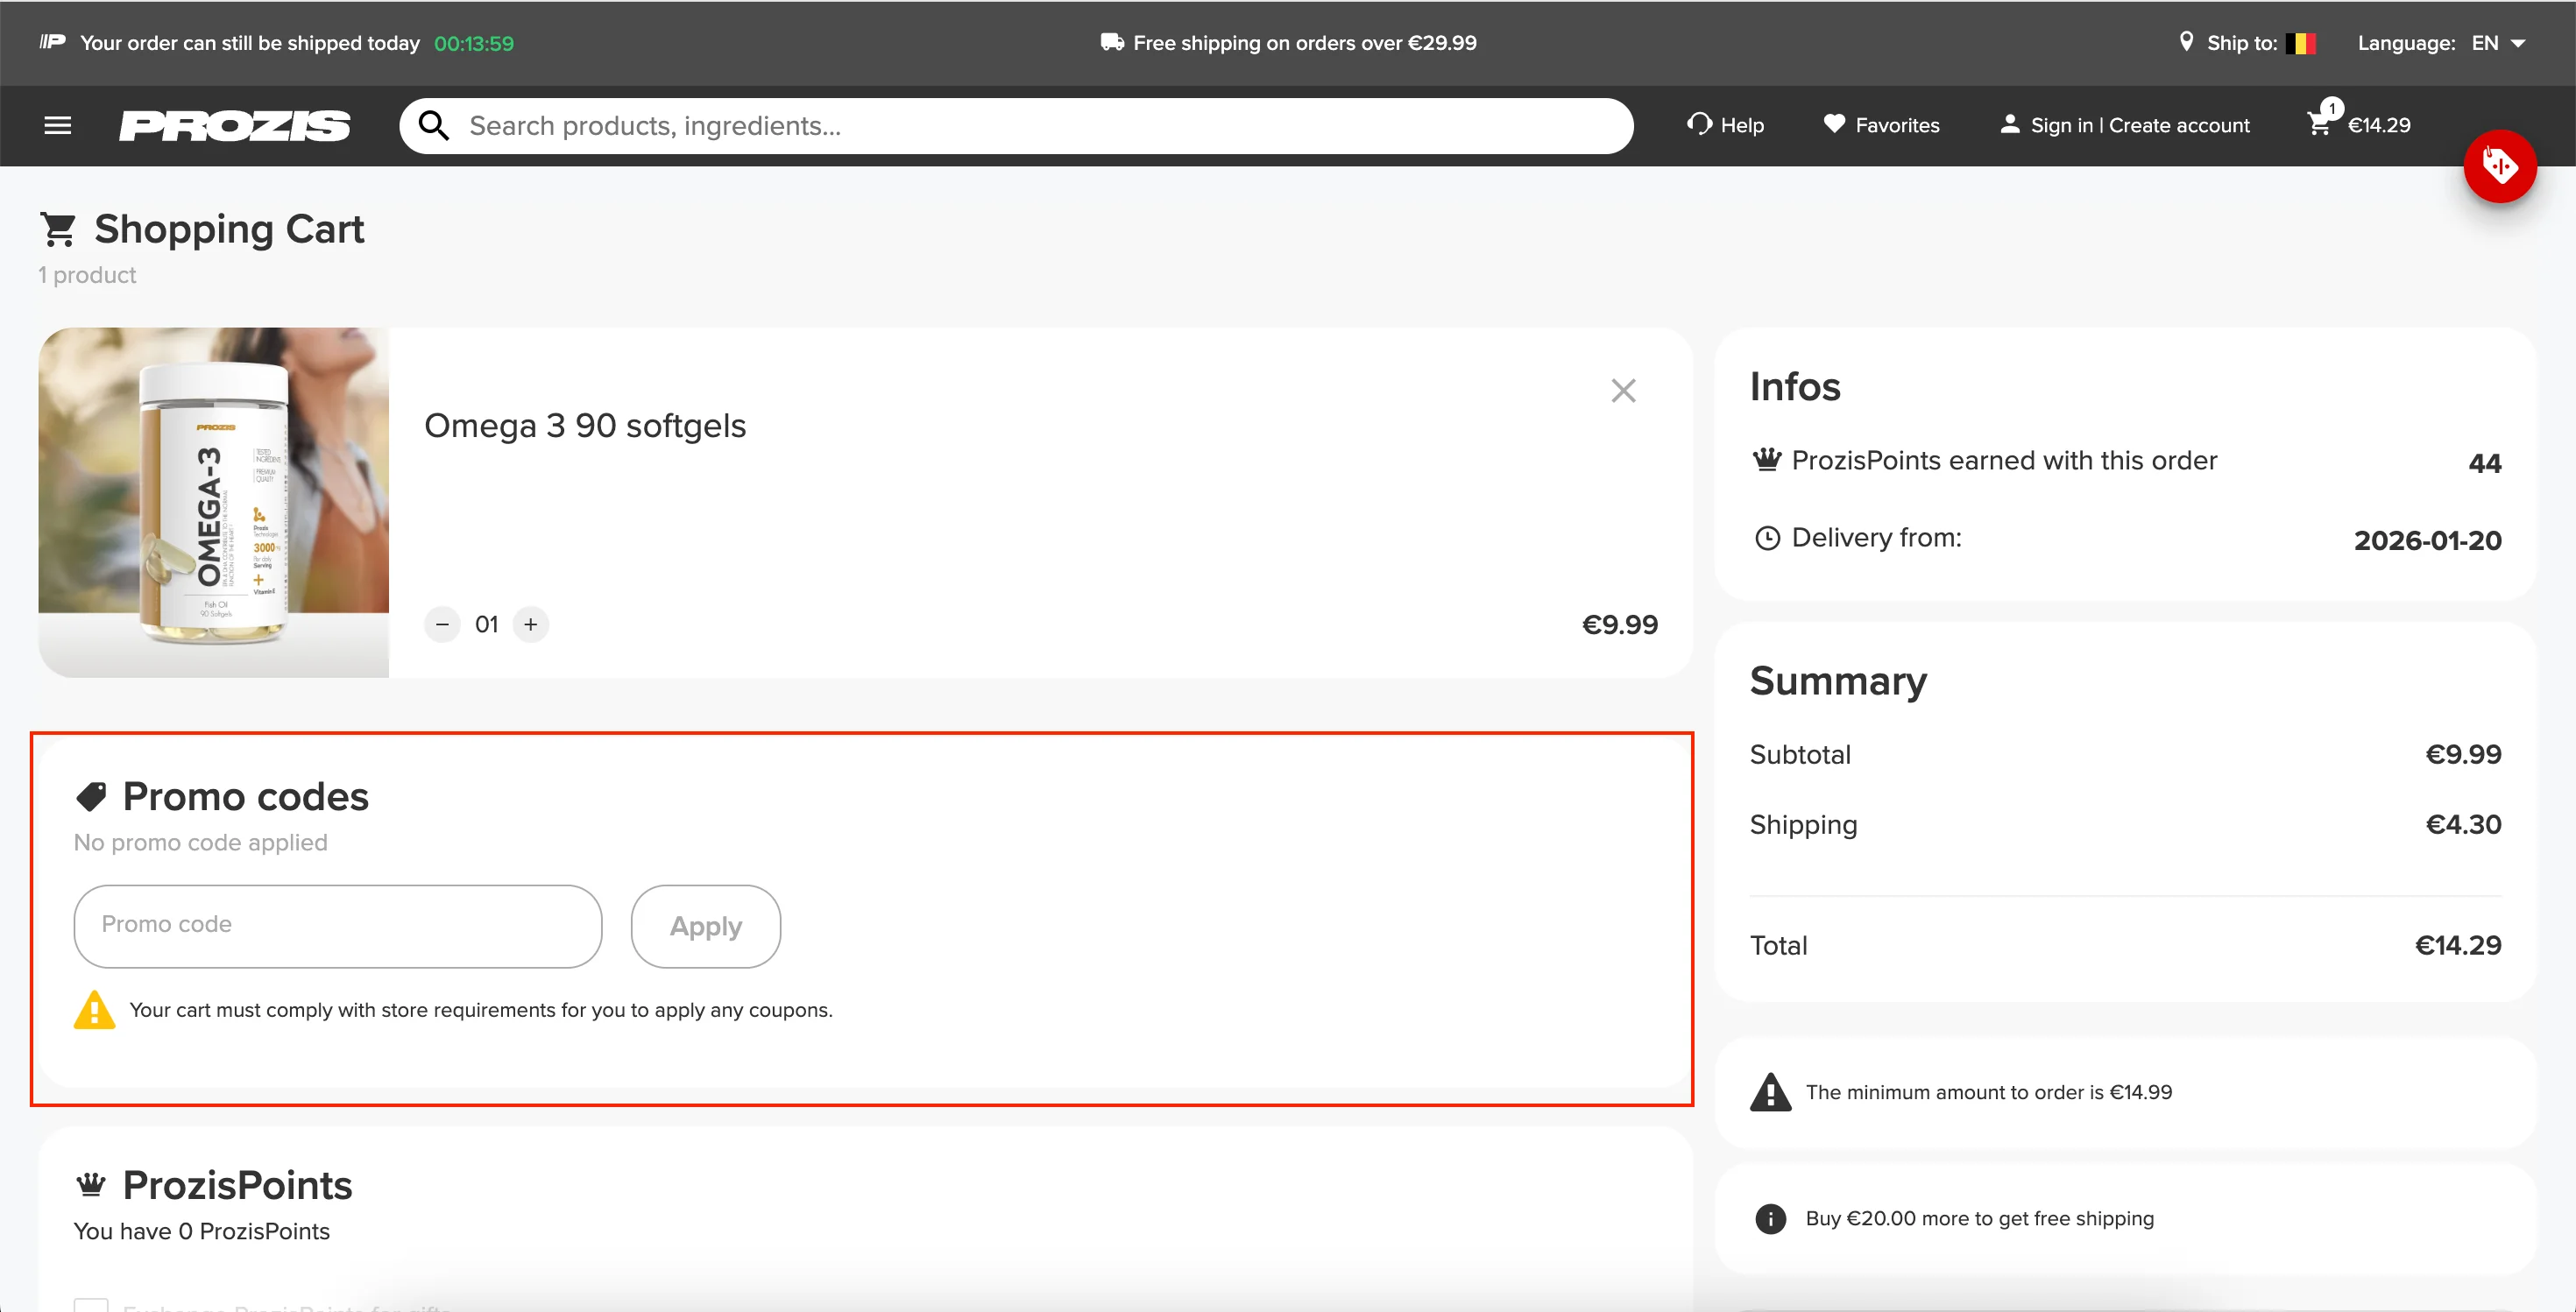Open the Omega 3 product thumbnail
The width and height of the screenshot is (2576, 1312).
pyautogui.click(x=213, y=502)
